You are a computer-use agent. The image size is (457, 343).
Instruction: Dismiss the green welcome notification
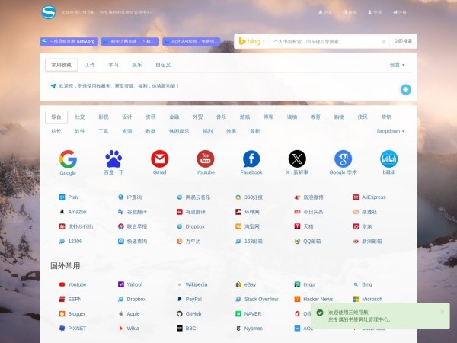[x=442, y=311]
